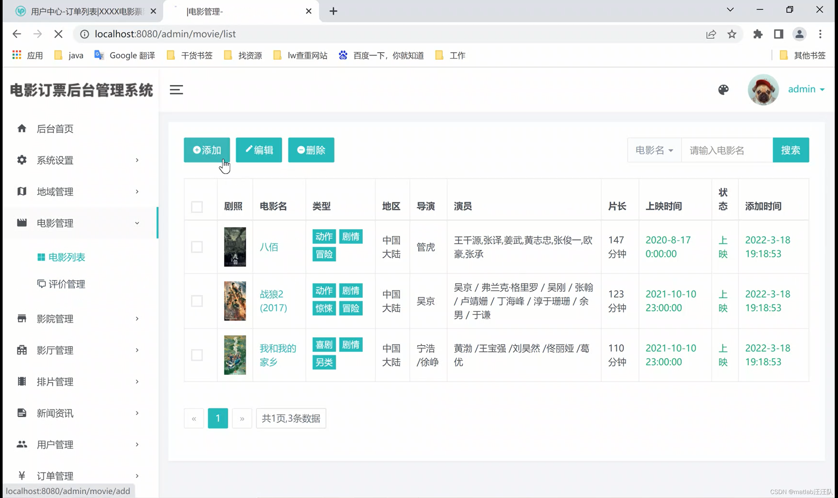Click the hamburger menu toggle icon

point(176,89)
